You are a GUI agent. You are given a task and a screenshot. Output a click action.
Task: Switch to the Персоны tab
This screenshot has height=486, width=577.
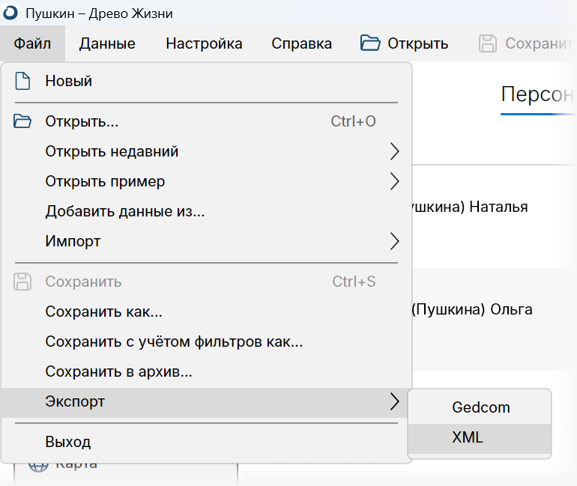537,95
